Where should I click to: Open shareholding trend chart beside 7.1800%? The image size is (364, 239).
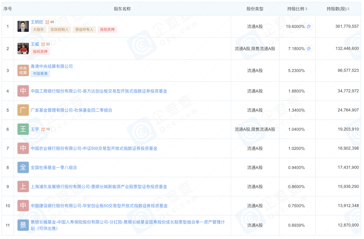[x=309, y=48]
